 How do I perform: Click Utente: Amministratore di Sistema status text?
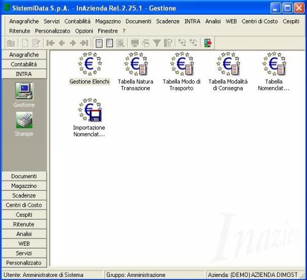click(x=44, y=274)
